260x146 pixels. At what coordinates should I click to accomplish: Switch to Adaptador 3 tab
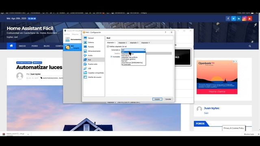click(x=134, y=43)
